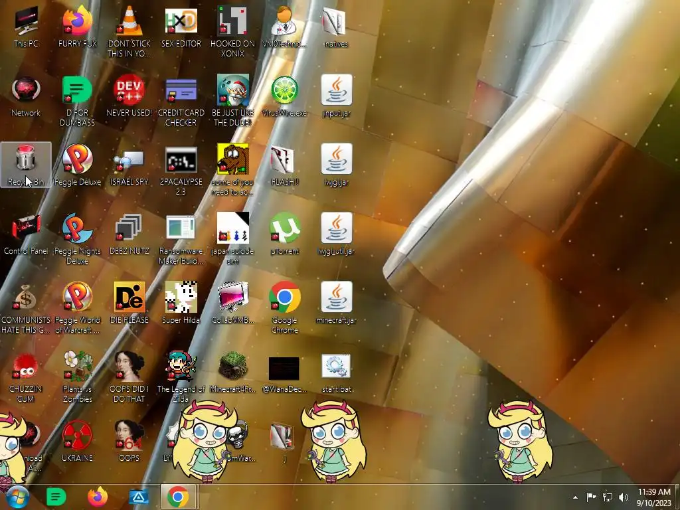
Task: Click the VM0Technic doctor icon
Action: (284, 27)
